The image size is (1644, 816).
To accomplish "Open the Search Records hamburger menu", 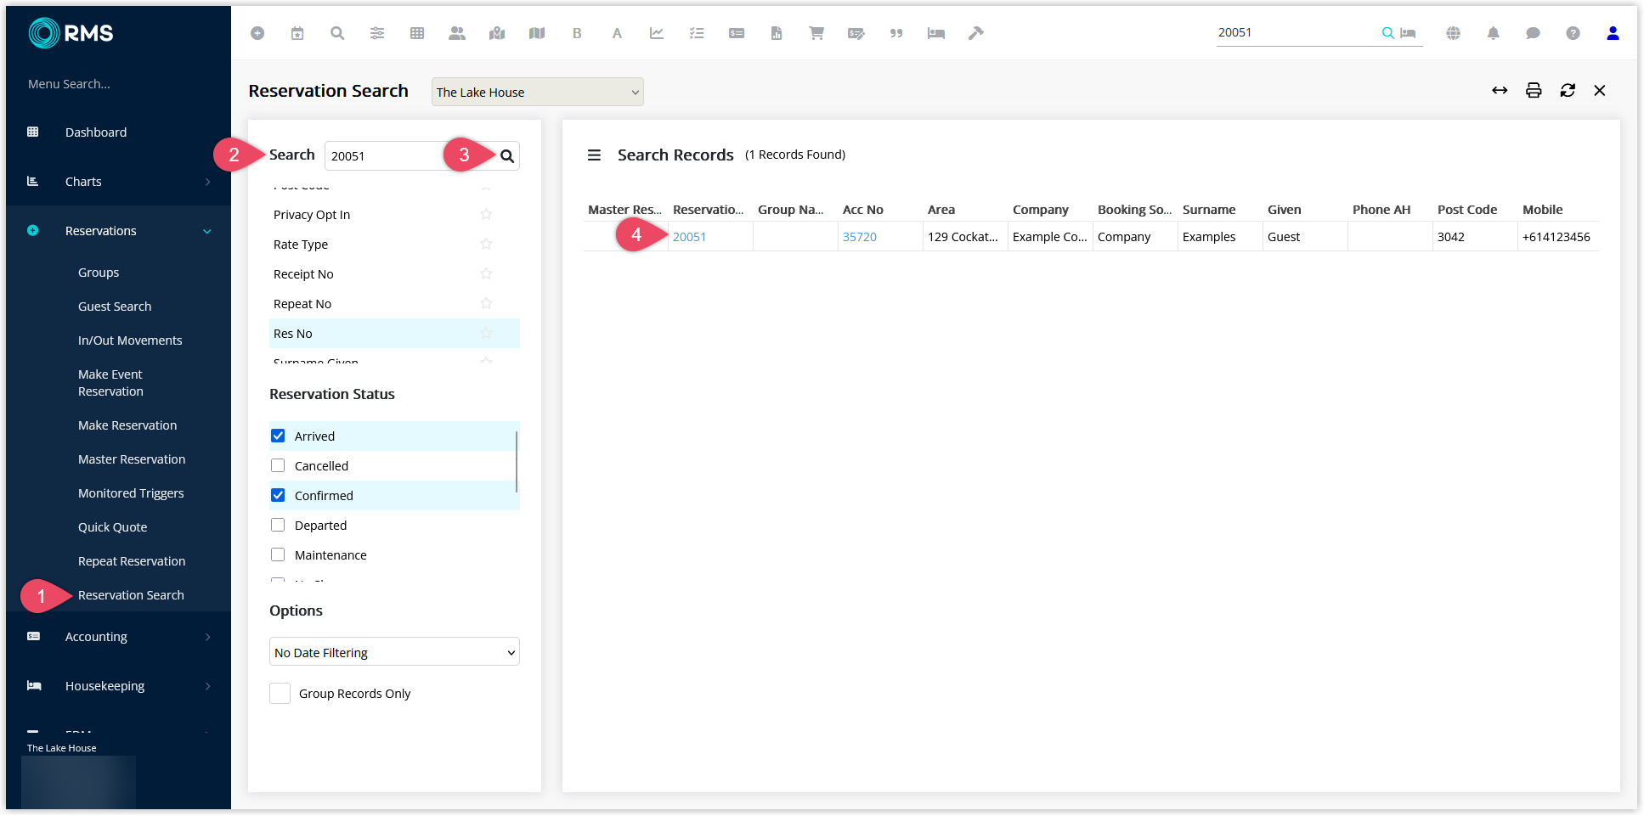I will 594,155.
